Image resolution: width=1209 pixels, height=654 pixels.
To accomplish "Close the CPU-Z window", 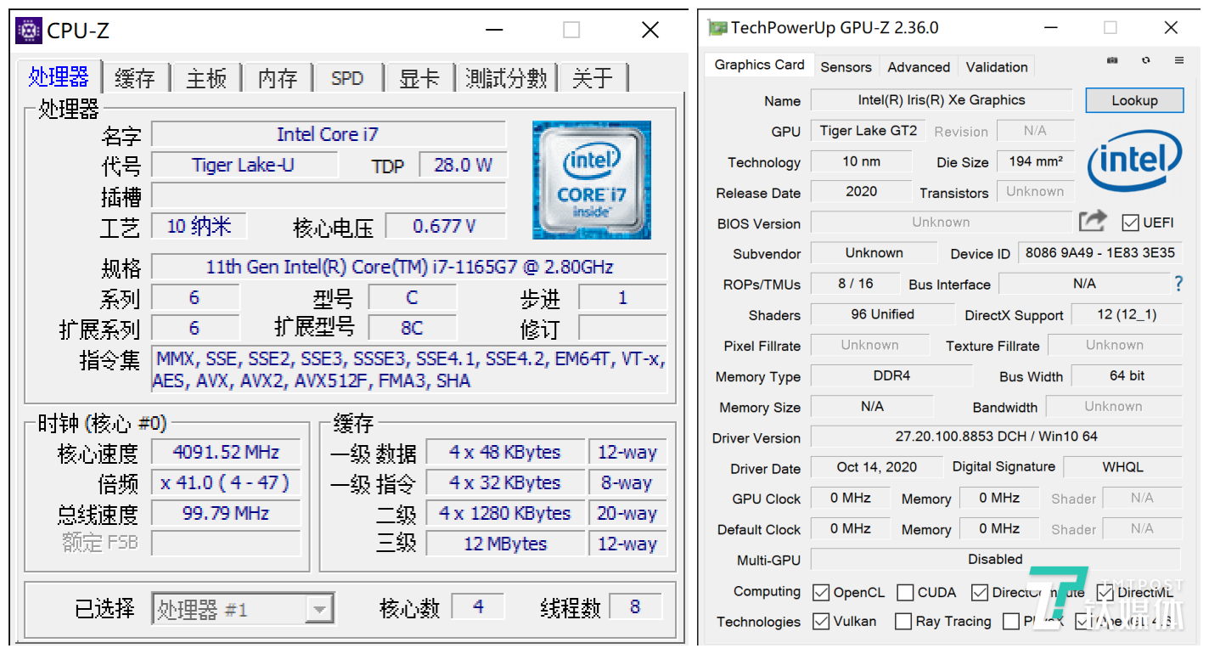I will (650, 31).
